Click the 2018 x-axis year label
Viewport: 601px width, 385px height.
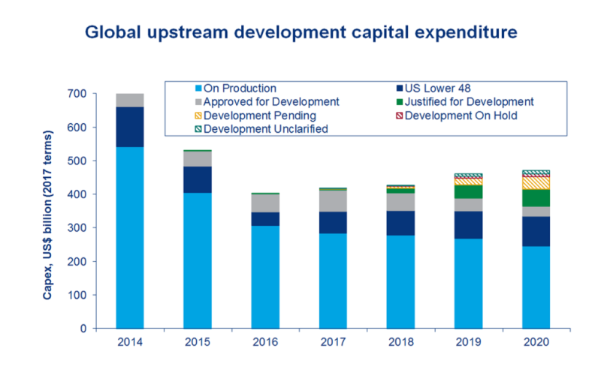[400, 343]
